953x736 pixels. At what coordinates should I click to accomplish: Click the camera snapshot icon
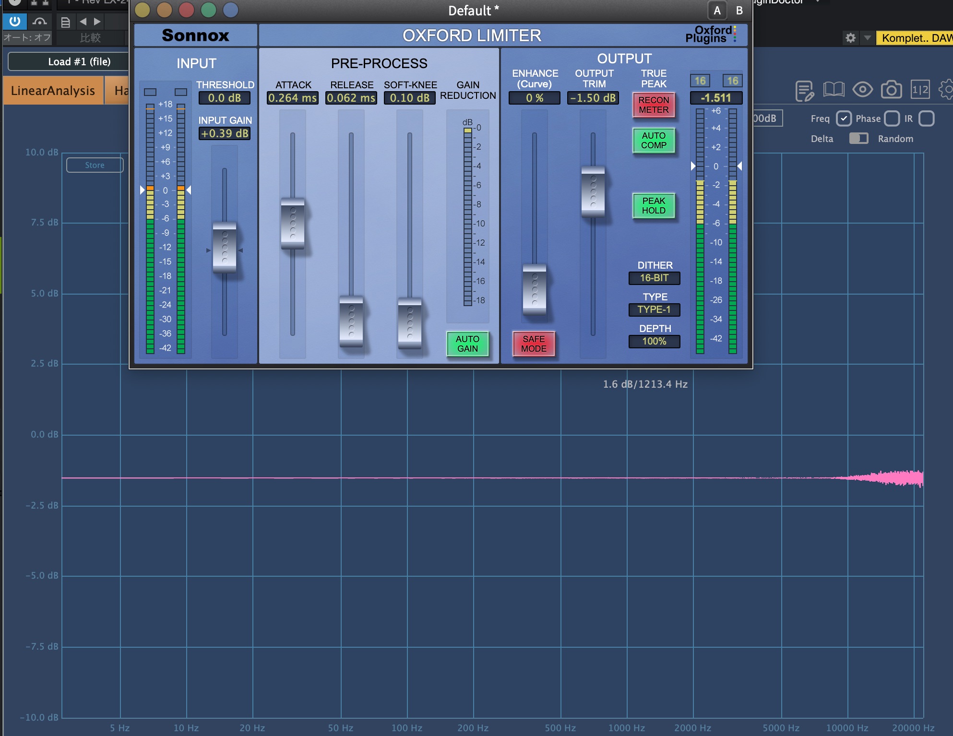(x=891, y=90)
